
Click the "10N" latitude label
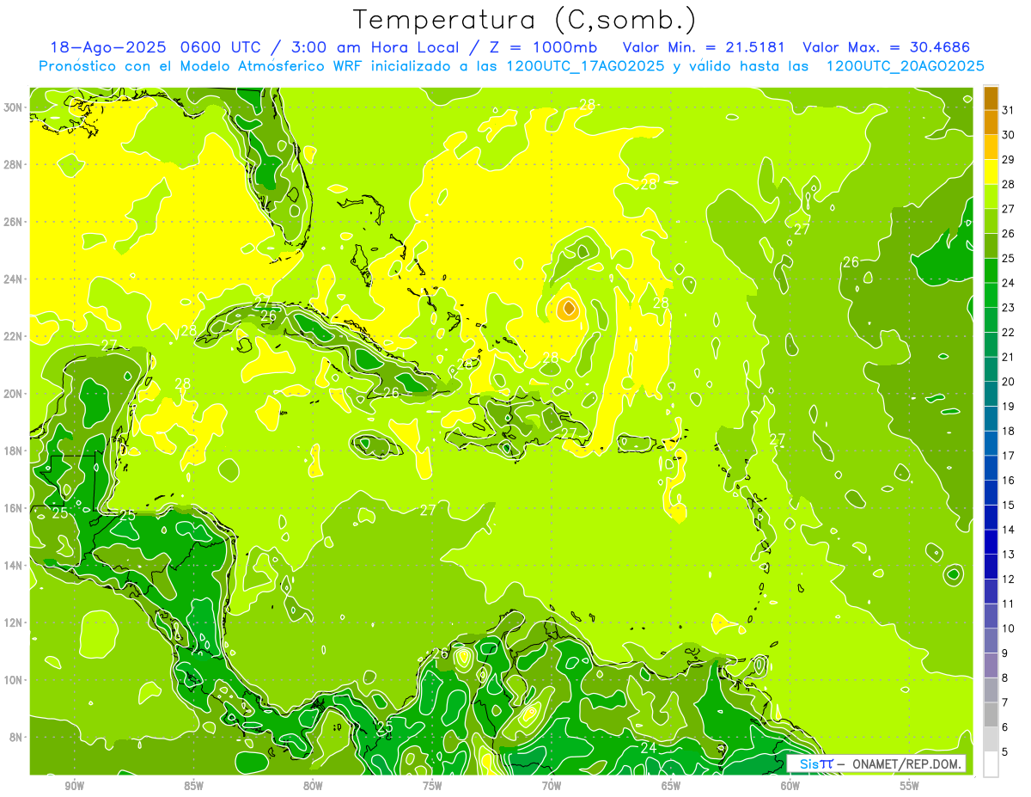[x=14, y=679]
